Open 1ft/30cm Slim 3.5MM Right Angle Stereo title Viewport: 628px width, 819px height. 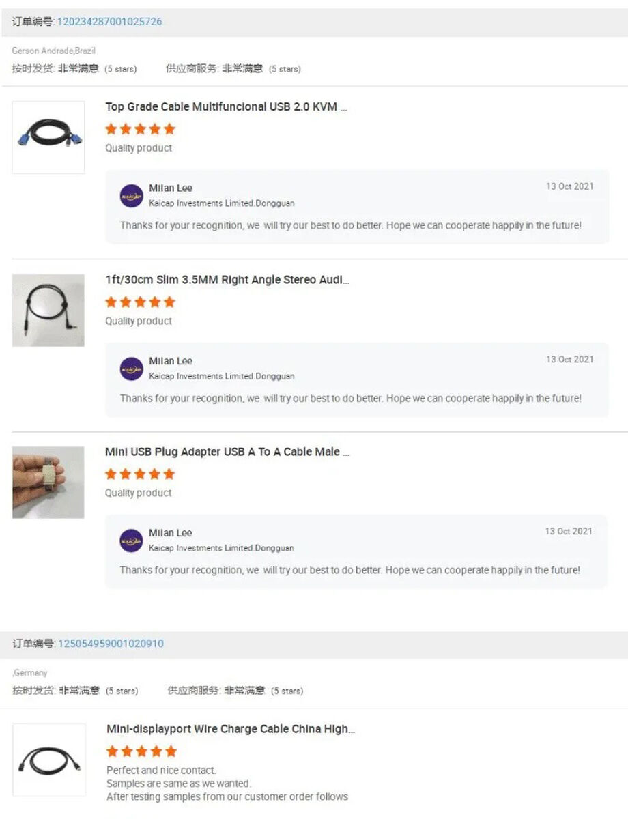pyautogui.click(x=227, y=280)
